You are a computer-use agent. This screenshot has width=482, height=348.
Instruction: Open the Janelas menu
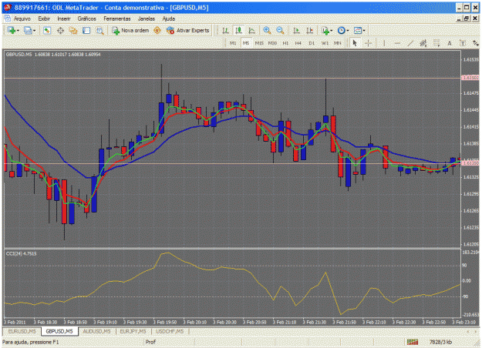147,18
